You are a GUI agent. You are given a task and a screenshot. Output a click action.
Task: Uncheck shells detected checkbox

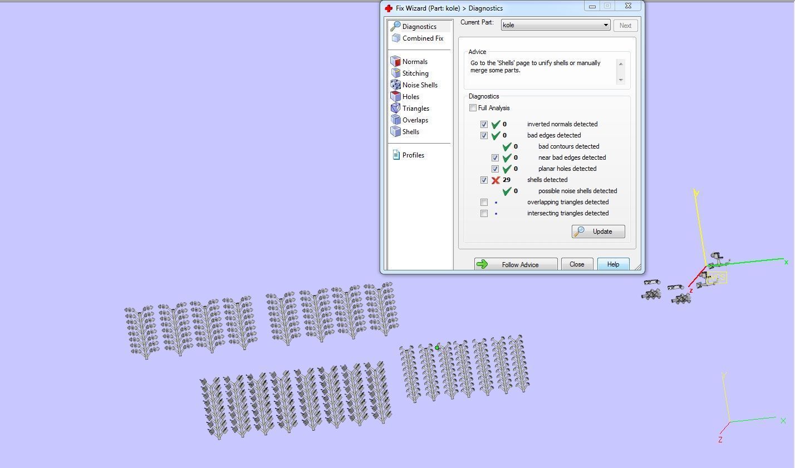click(484, 180)
